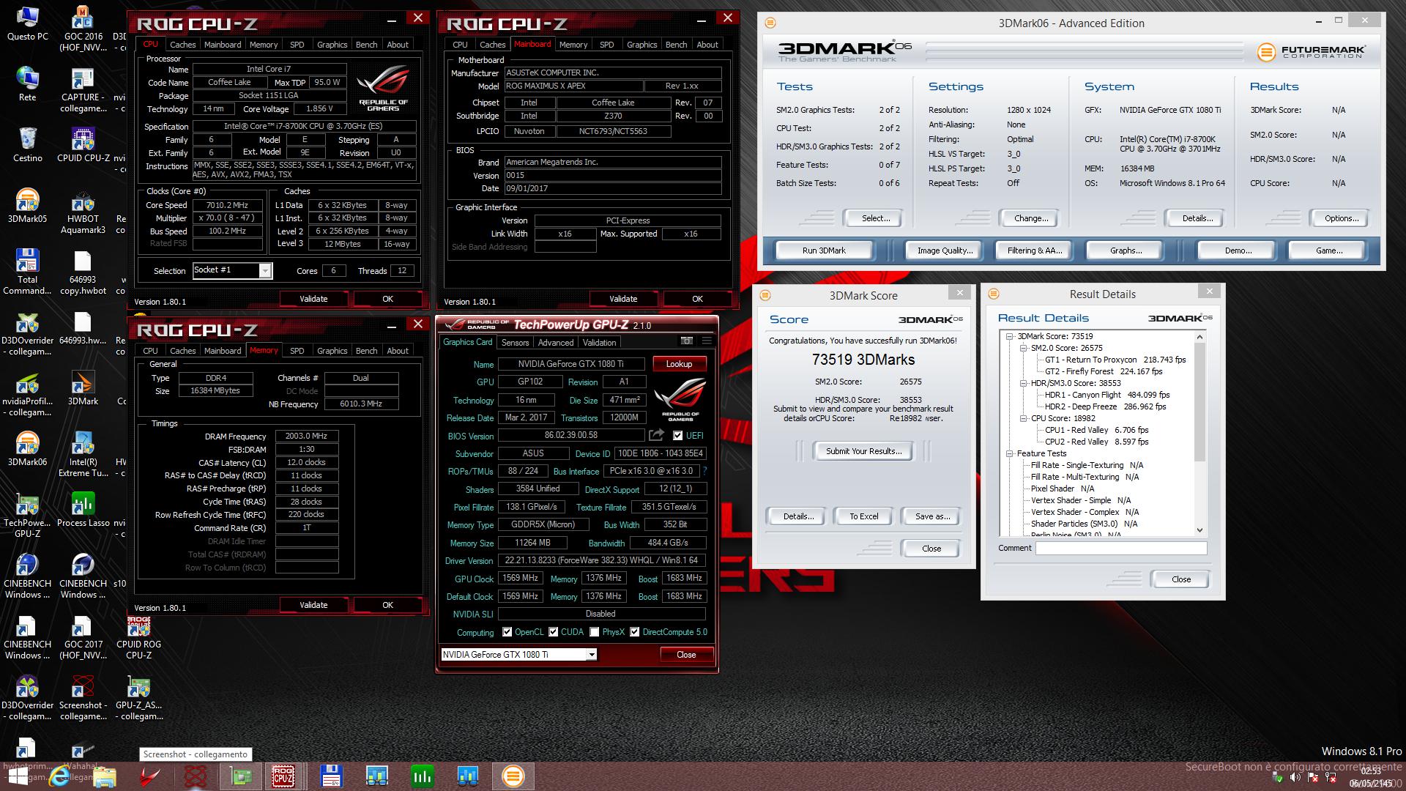The image size is (1406, 791).
Task: Click Save as button in 3DMark Score
Action: pyautogui.click(x=932, y=516)
